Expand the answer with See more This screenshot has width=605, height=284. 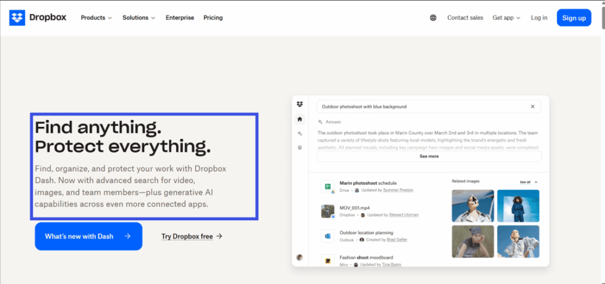[x=429, y=156]
